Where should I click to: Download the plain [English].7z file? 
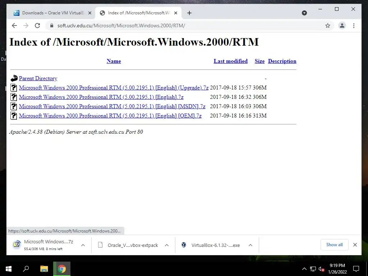point(101,97)
